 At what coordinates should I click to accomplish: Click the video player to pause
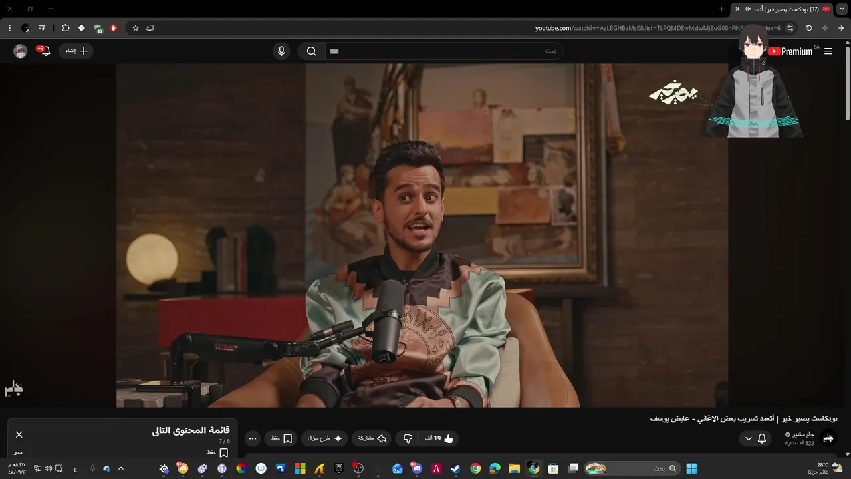(422, 236)
